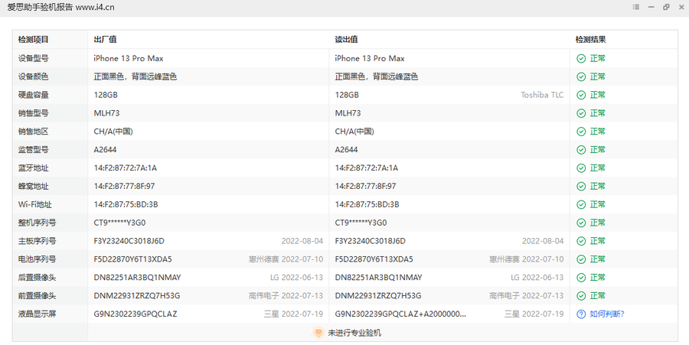The width and height of the screenshot is (689, 345).
Task: Click factory value A2644
Action: [105, 150]
